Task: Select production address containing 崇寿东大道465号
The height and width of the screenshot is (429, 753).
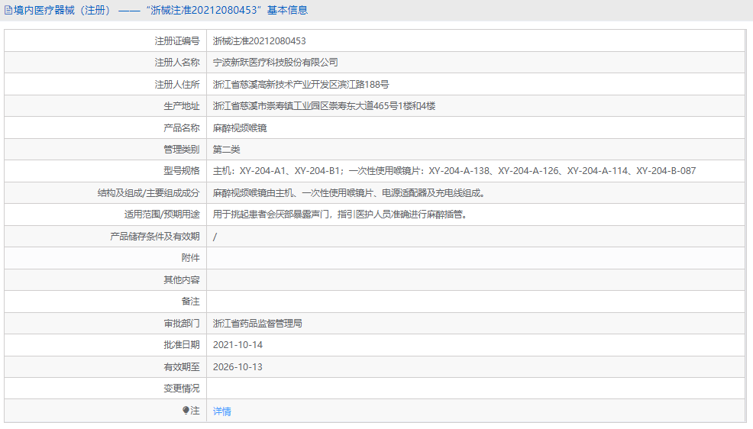Action: point(324,106)
